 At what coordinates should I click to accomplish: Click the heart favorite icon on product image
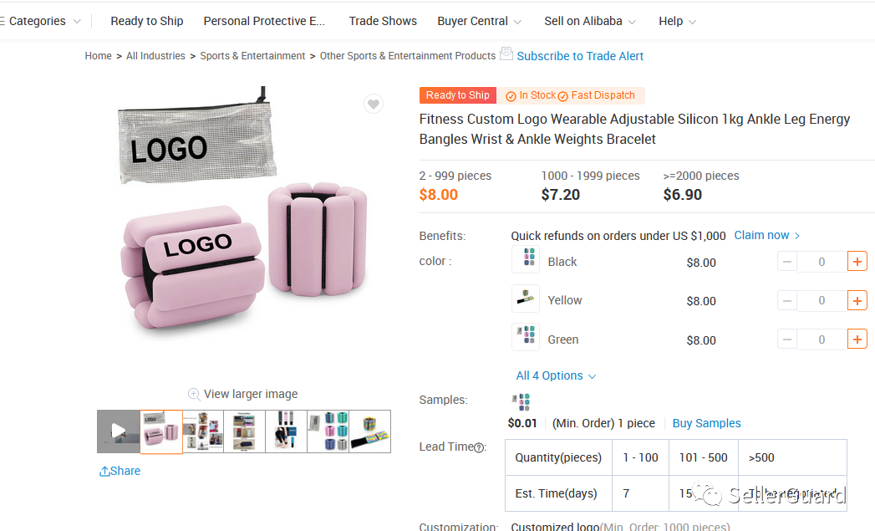[x=374, y=104]
